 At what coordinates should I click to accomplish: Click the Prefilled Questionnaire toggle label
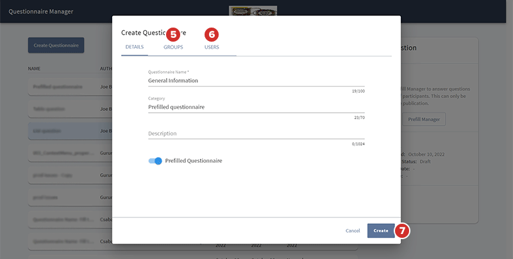click(x=194, y=161)
